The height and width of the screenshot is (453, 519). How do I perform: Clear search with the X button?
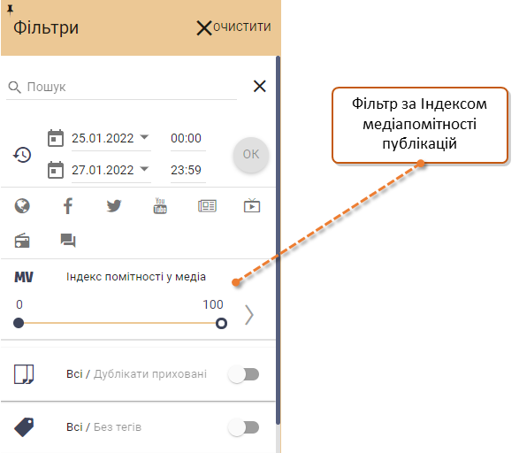click(x=260, y=86)
